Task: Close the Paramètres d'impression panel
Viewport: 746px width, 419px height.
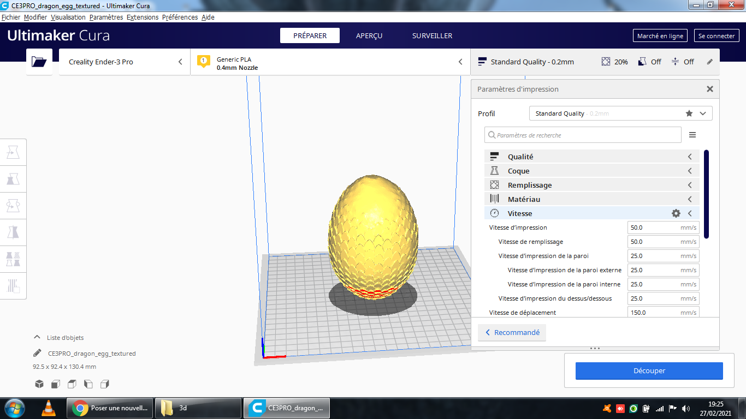Action: [x=710, y=89]
